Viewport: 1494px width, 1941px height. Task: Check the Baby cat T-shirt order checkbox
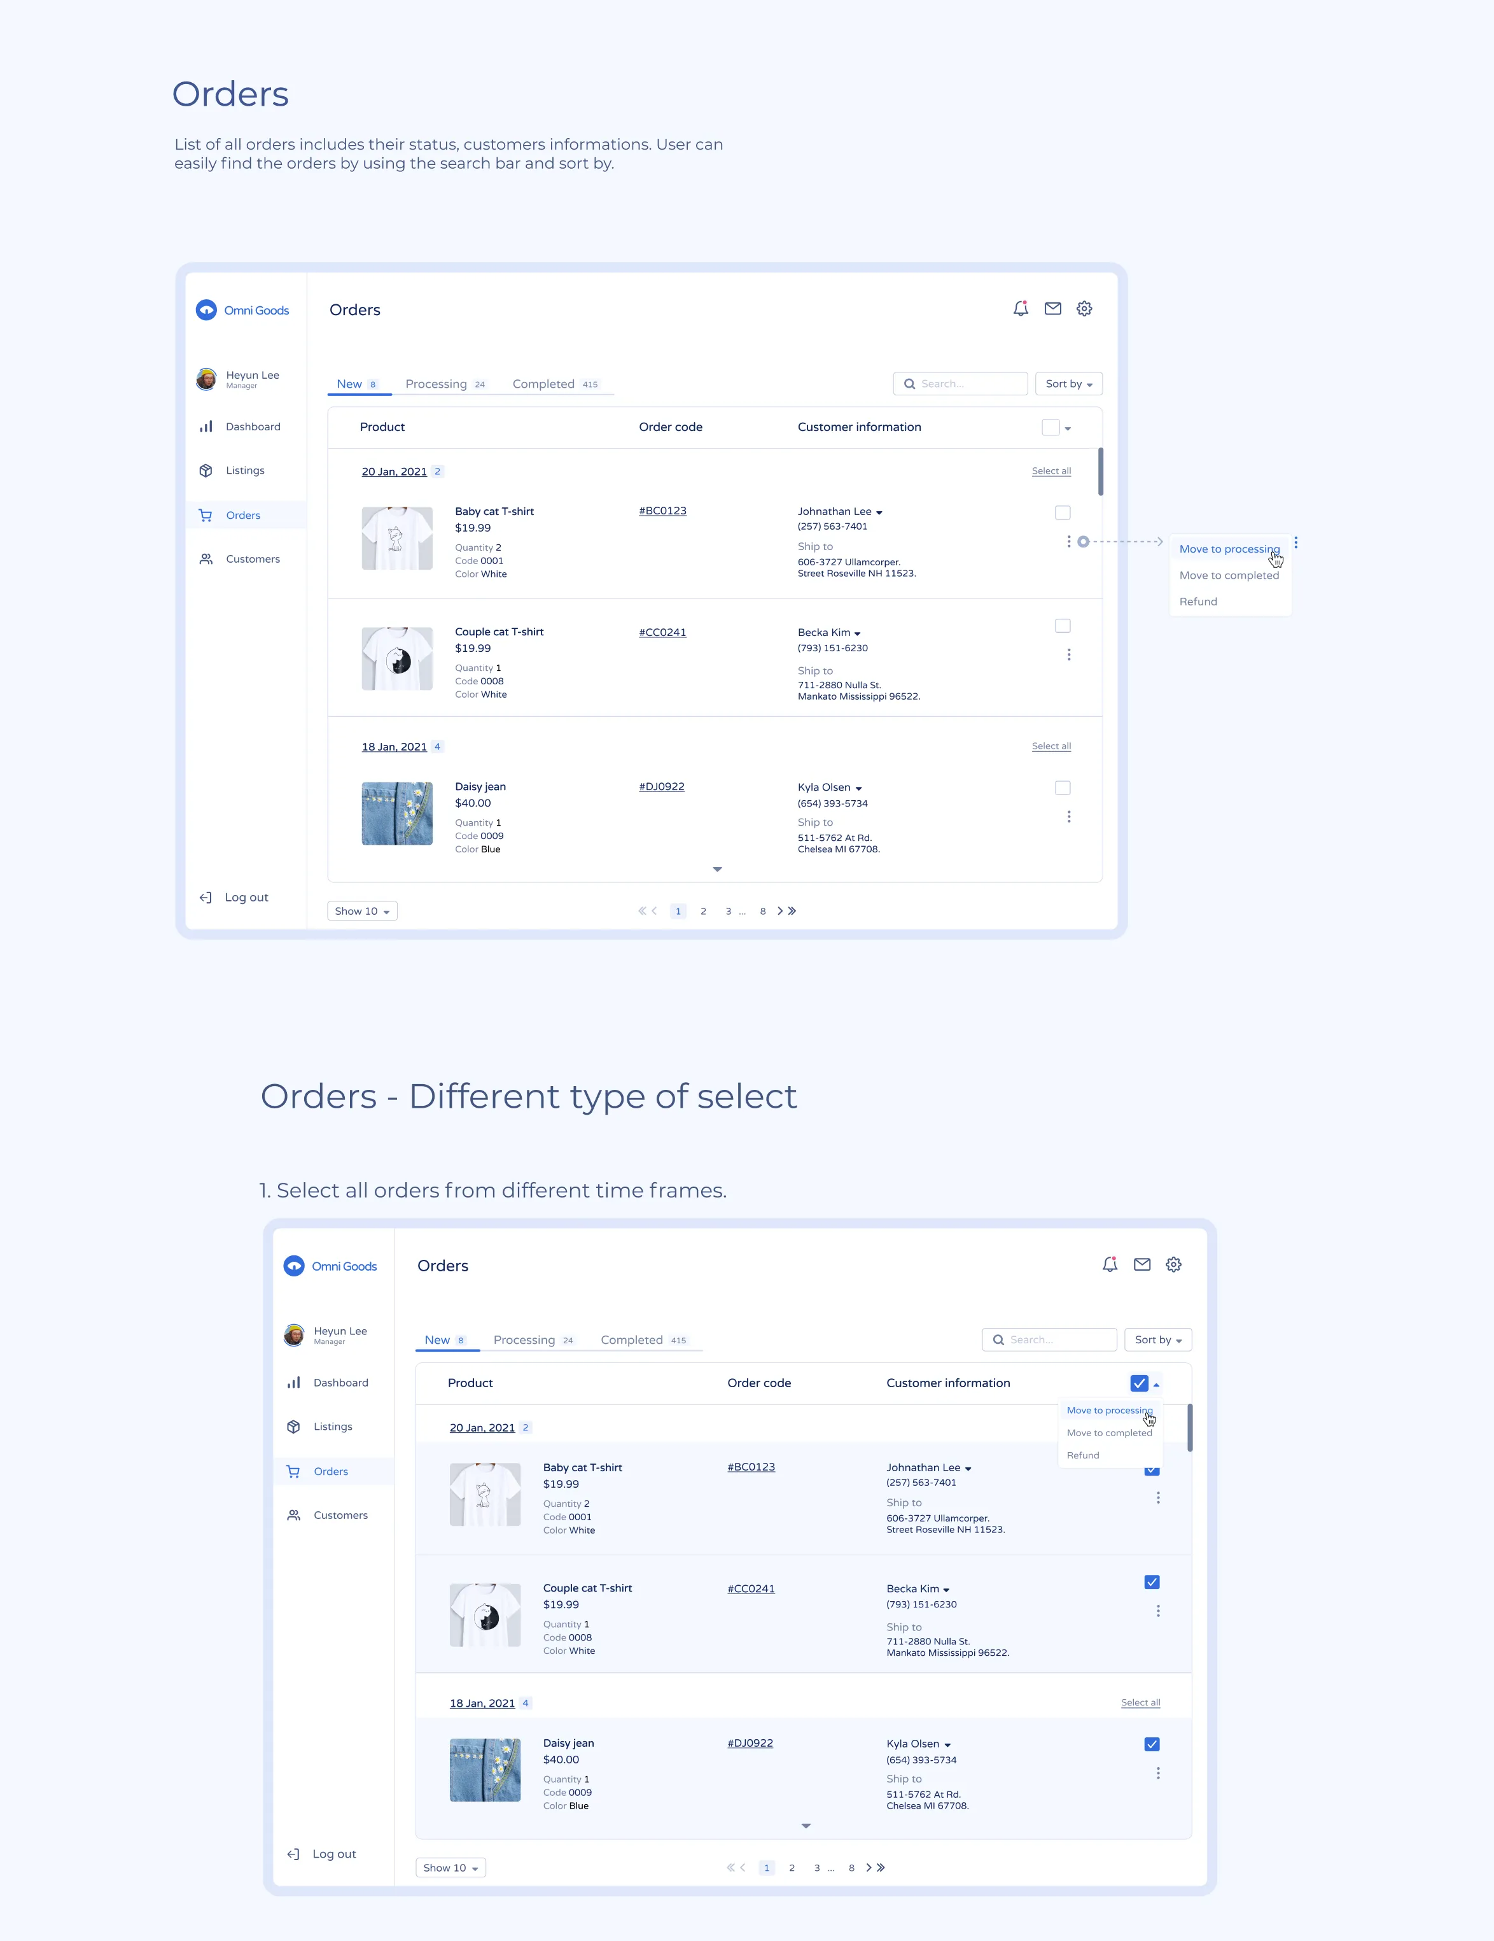(x=1063, y=513)
